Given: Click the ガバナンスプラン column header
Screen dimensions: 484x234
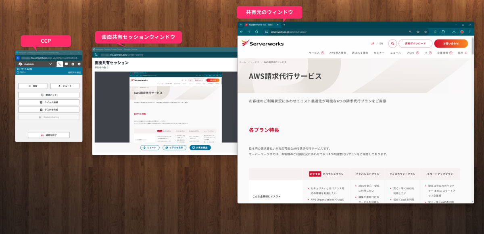Looking at the screenshot, I should click(327, 174).
